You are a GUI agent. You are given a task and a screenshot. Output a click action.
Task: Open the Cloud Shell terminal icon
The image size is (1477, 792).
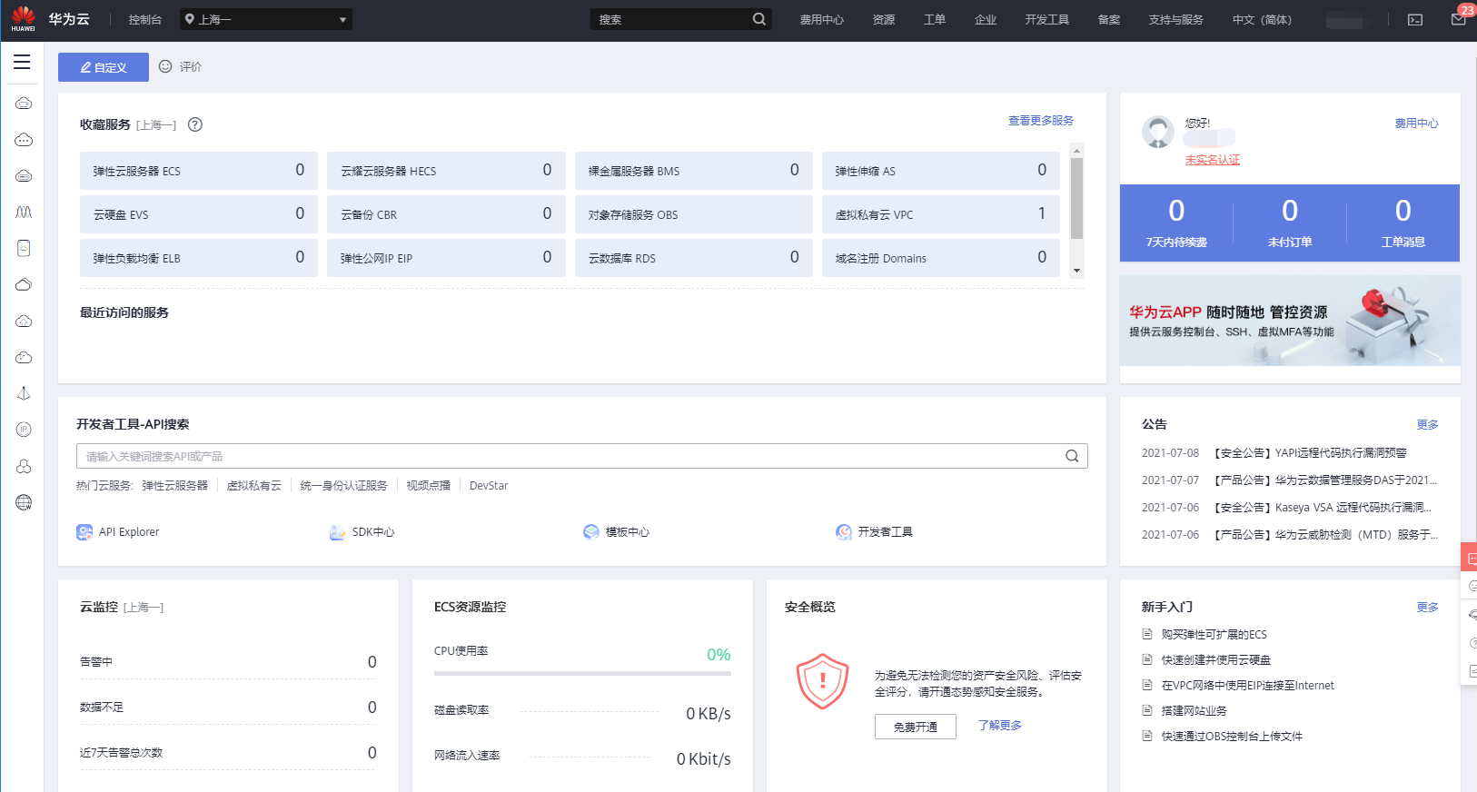point(1414,20)
